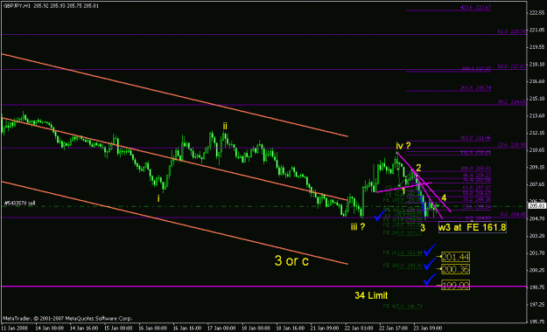This screenshot has height=332, width=547.
Task: Click the yellow sub-wave '2' label
Action: [x=418, y=168]
